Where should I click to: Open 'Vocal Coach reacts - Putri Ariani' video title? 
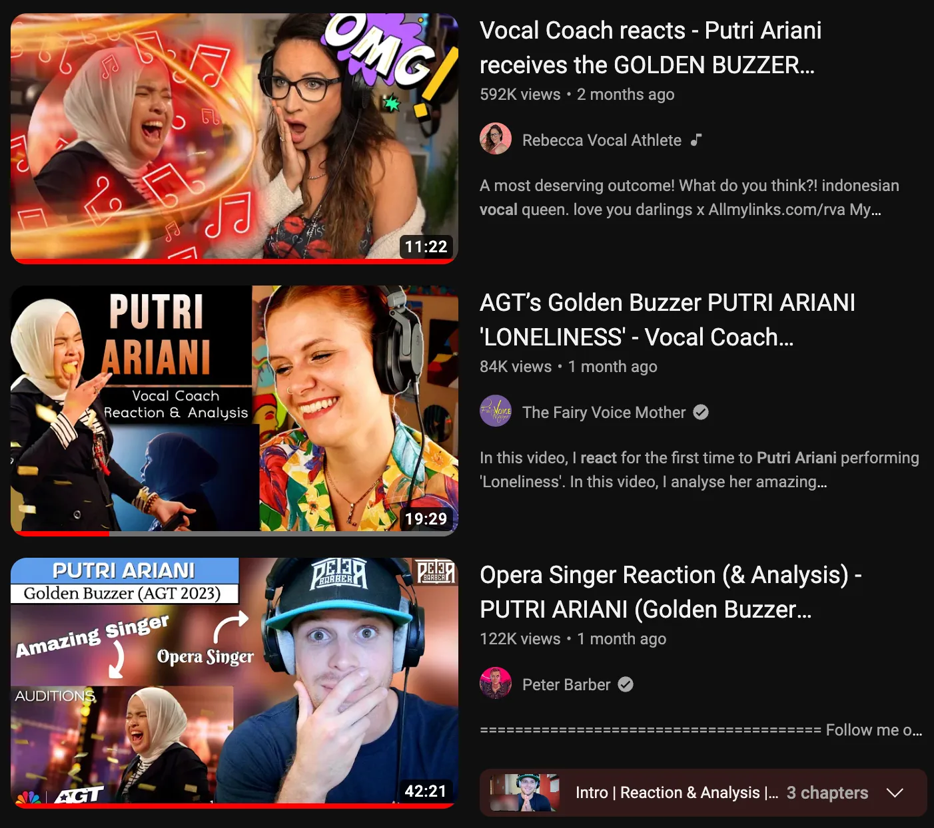point(651,47)
